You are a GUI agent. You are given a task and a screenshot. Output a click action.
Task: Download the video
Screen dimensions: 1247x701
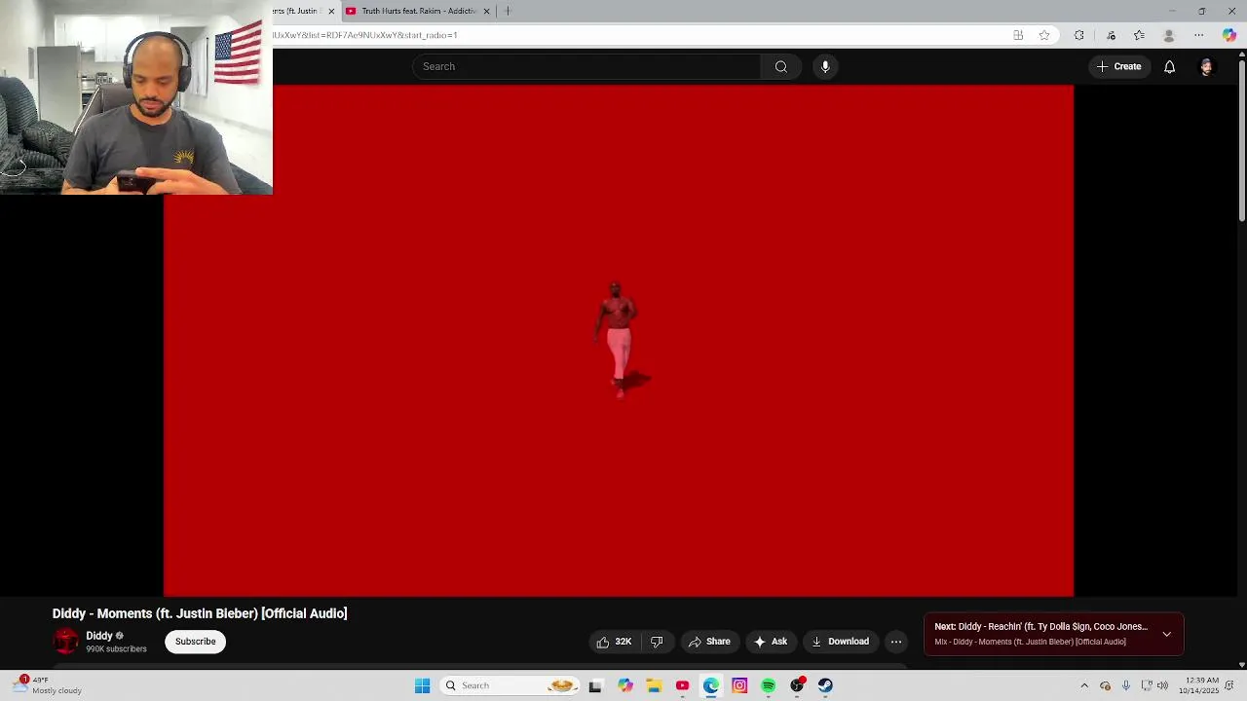840,642
